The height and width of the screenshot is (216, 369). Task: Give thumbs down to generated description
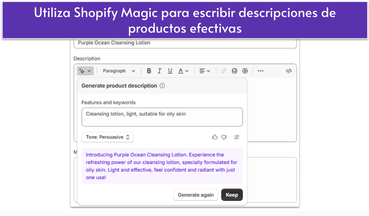224,137
